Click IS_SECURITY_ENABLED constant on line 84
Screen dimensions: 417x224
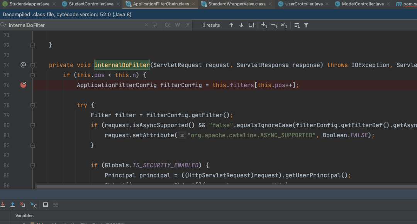(165, 165)
